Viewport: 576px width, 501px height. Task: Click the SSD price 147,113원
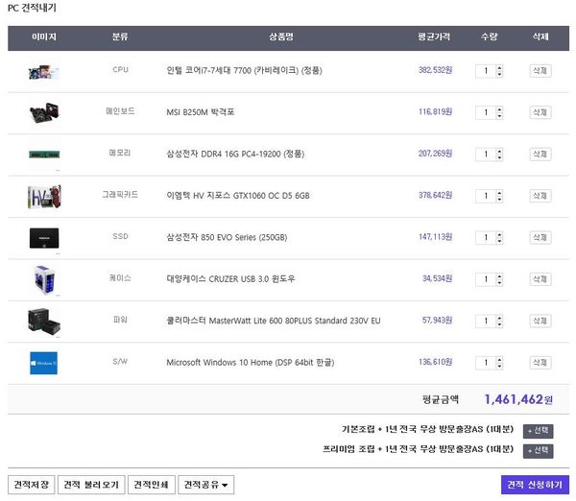435,236
